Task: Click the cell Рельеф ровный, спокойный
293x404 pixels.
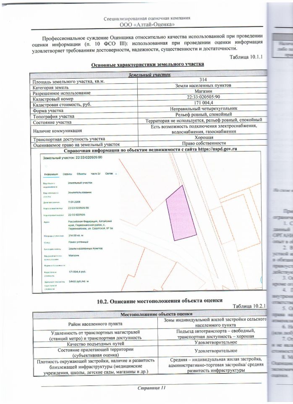Action: [204, 114]
